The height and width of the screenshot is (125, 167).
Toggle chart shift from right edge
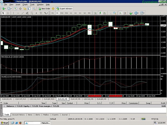tap(125, 13)
